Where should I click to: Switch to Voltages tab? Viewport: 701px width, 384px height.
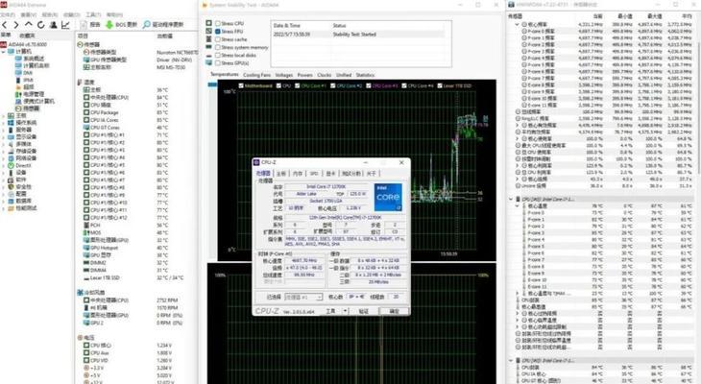[284, 75]
